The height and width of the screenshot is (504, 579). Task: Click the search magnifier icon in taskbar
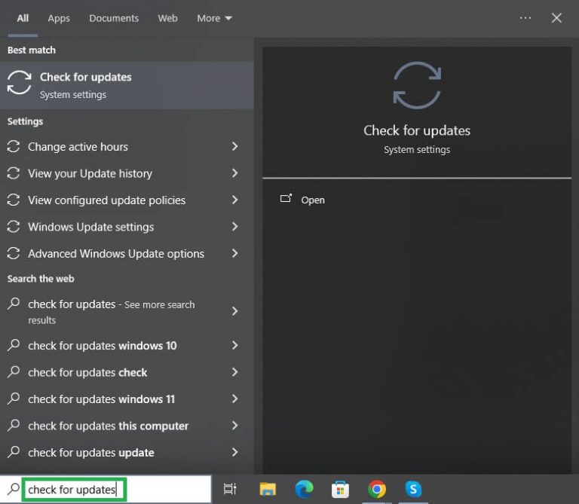click(x=13, y=490)
